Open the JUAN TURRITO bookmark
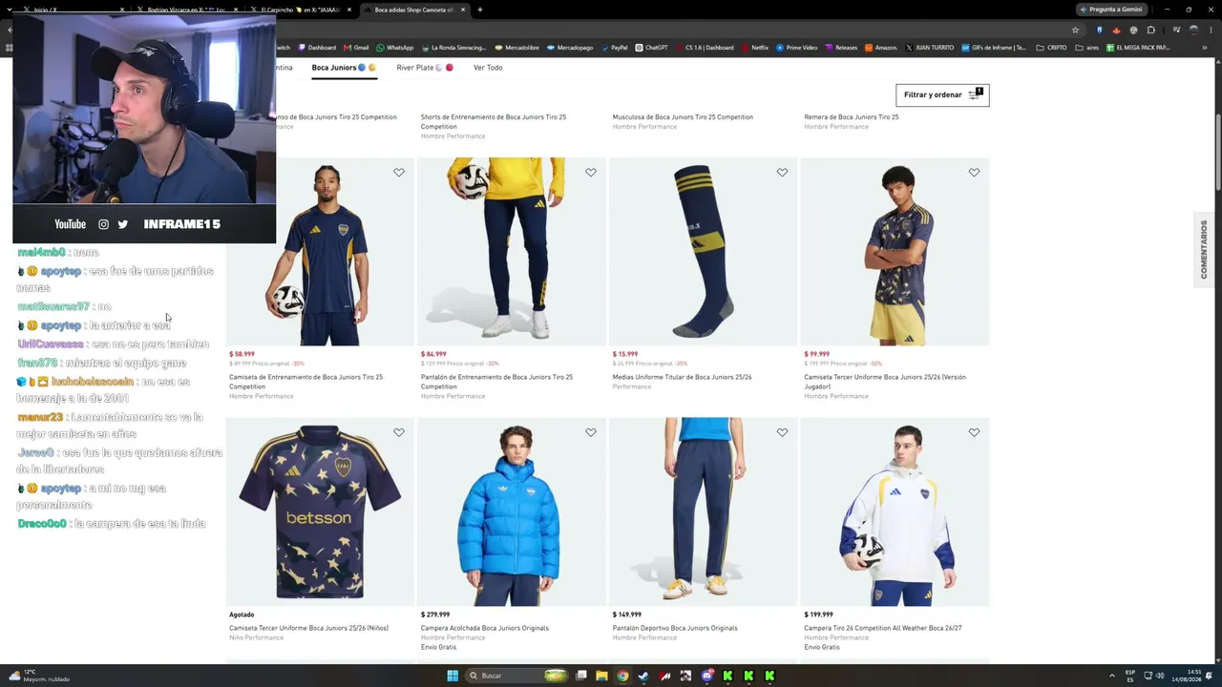This screenshot has height=687, width=1222. (x=930, y=48)
